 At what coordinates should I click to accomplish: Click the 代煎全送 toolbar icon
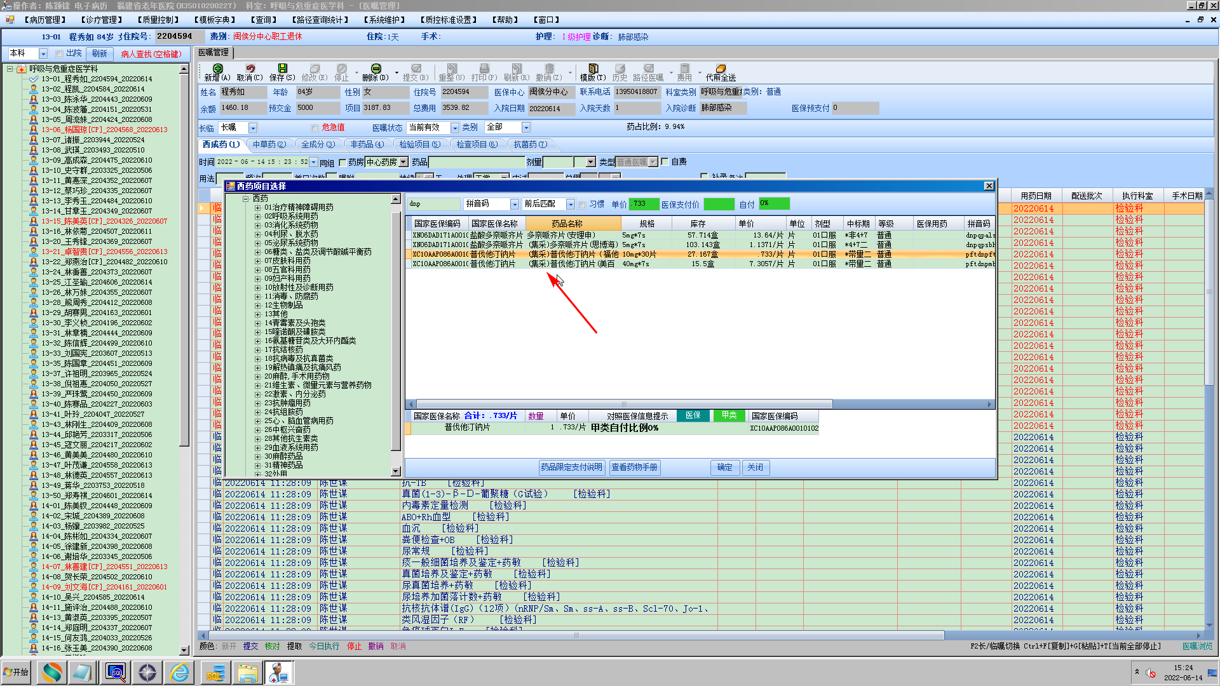click(x=721, y=69)
